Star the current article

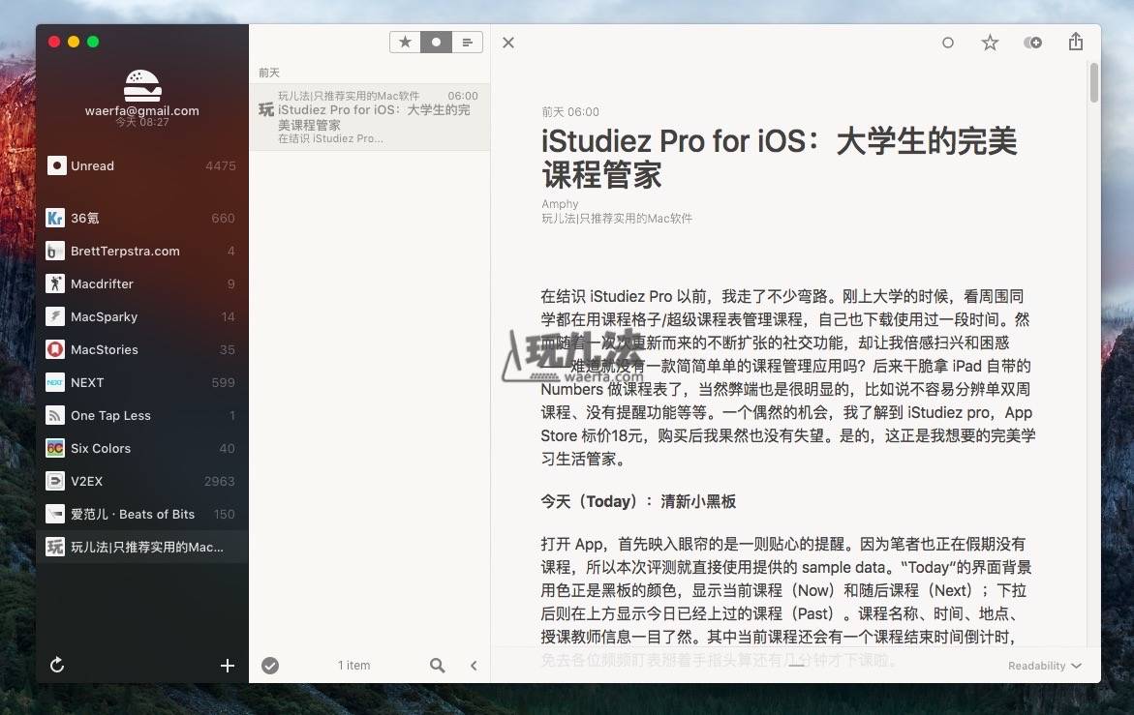point(990,43)
